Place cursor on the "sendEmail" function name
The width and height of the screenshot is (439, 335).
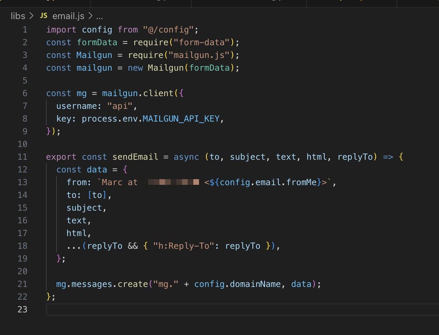tap(135, 157)
